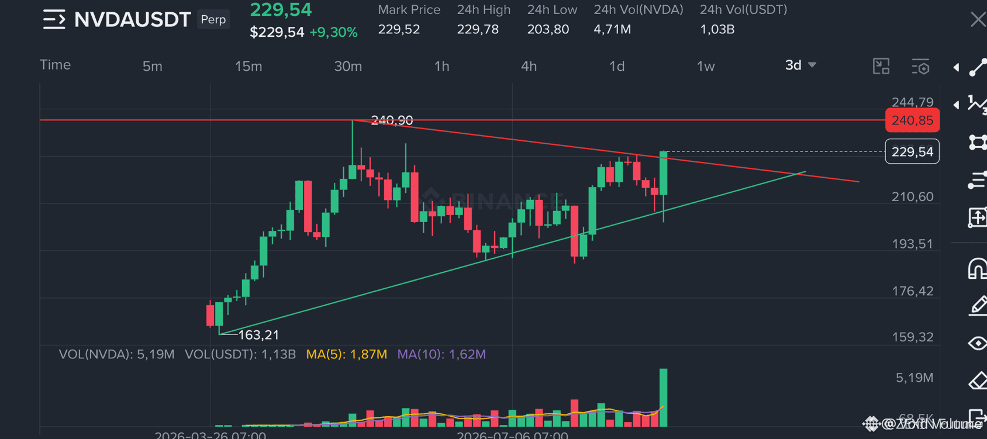Tap the NVDAUSDT pair name
This screenshot has width=987, height=439.
pyautogui.click(x=133, y=19)
